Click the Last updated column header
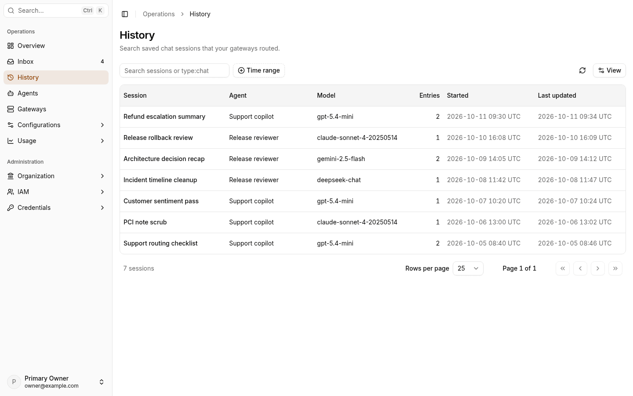The height and width of the screenshot is (396, 633). (x=557, y=95)
